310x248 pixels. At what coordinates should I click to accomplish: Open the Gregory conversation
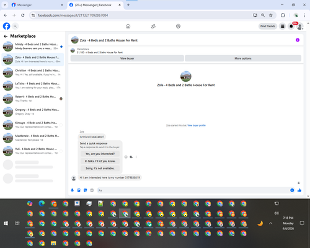coord(33,112)
